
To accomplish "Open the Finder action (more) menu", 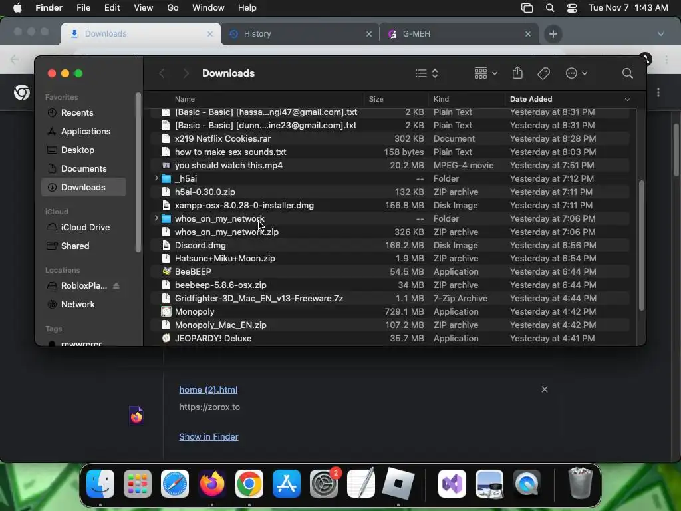I will point(577,73).
